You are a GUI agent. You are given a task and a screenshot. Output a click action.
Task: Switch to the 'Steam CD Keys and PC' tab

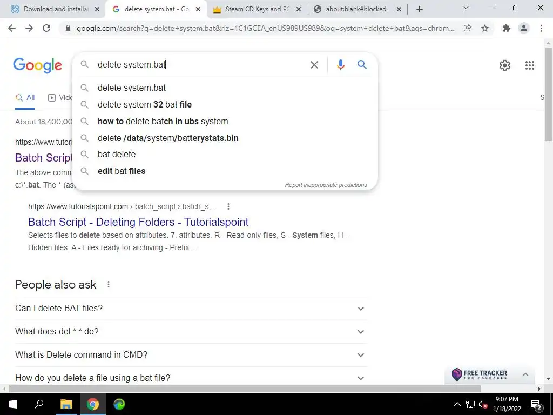pyautogui.click(x=257, y=9)
